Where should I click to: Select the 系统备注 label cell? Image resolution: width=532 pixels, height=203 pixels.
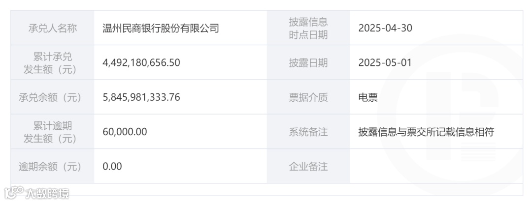[x=308, y=132]
